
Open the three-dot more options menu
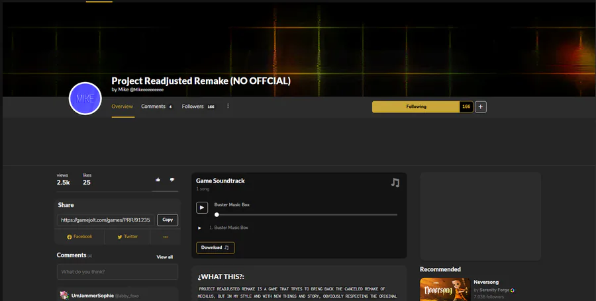[228, 106]
